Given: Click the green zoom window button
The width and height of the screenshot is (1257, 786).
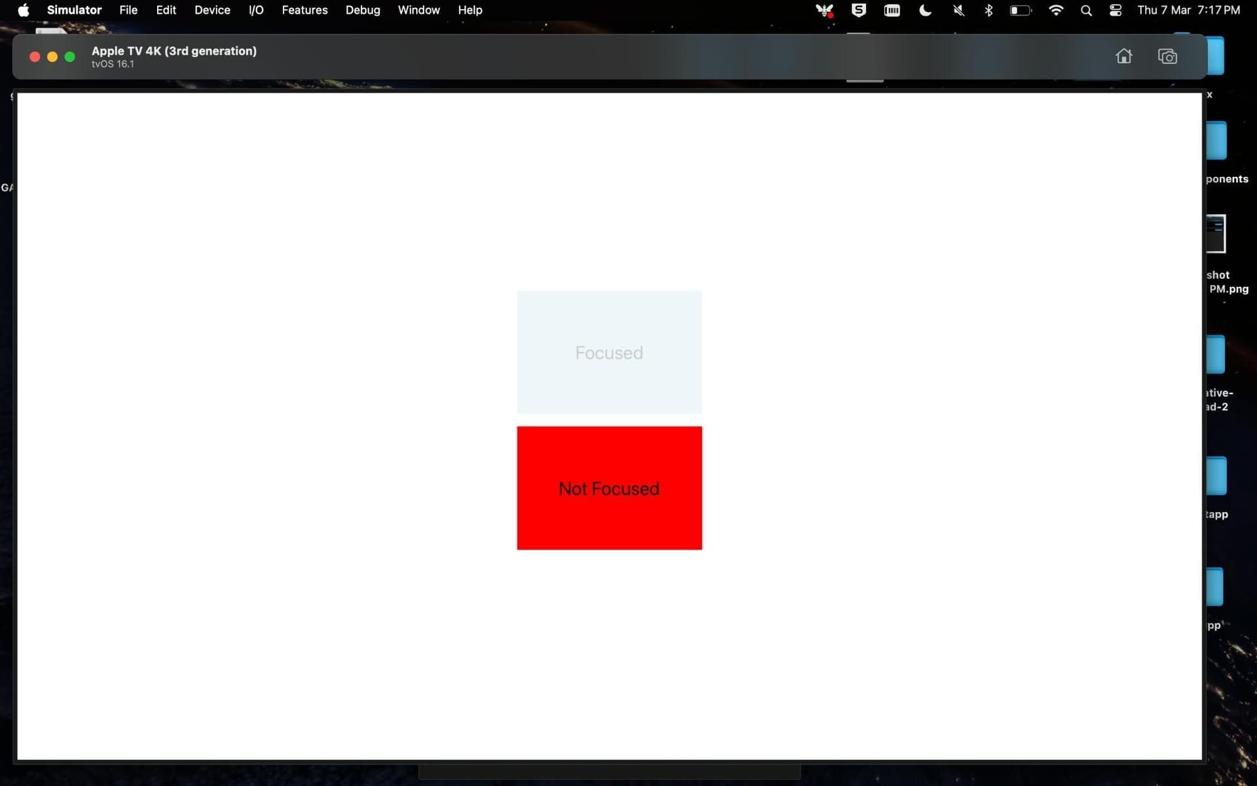Looking at the screenshot, I should coord(70,57).
